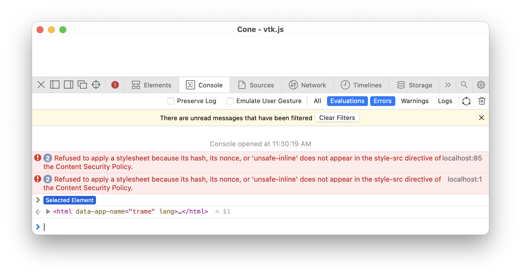This screenshot has width=521, height=277.
Task: Click the yellow minimize window button
Action: tap(51, 30)
